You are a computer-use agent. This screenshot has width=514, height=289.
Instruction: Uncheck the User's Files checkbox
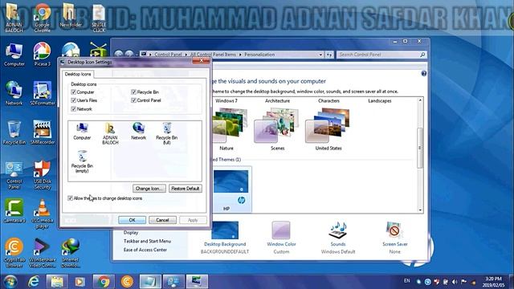point(73,100)
